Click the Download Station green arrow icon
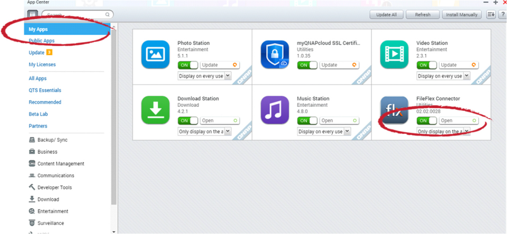507x234 pixels. coord(155,110)
